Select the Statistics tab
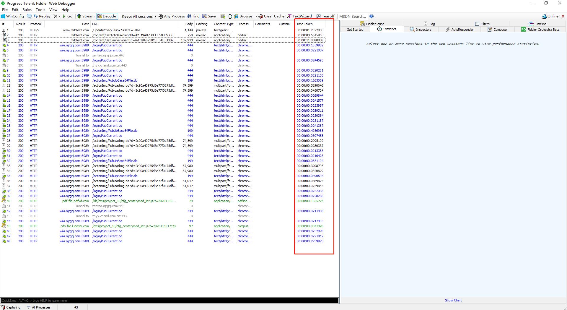This screenshot has height=310, width=567. click(x=387, y=29)
